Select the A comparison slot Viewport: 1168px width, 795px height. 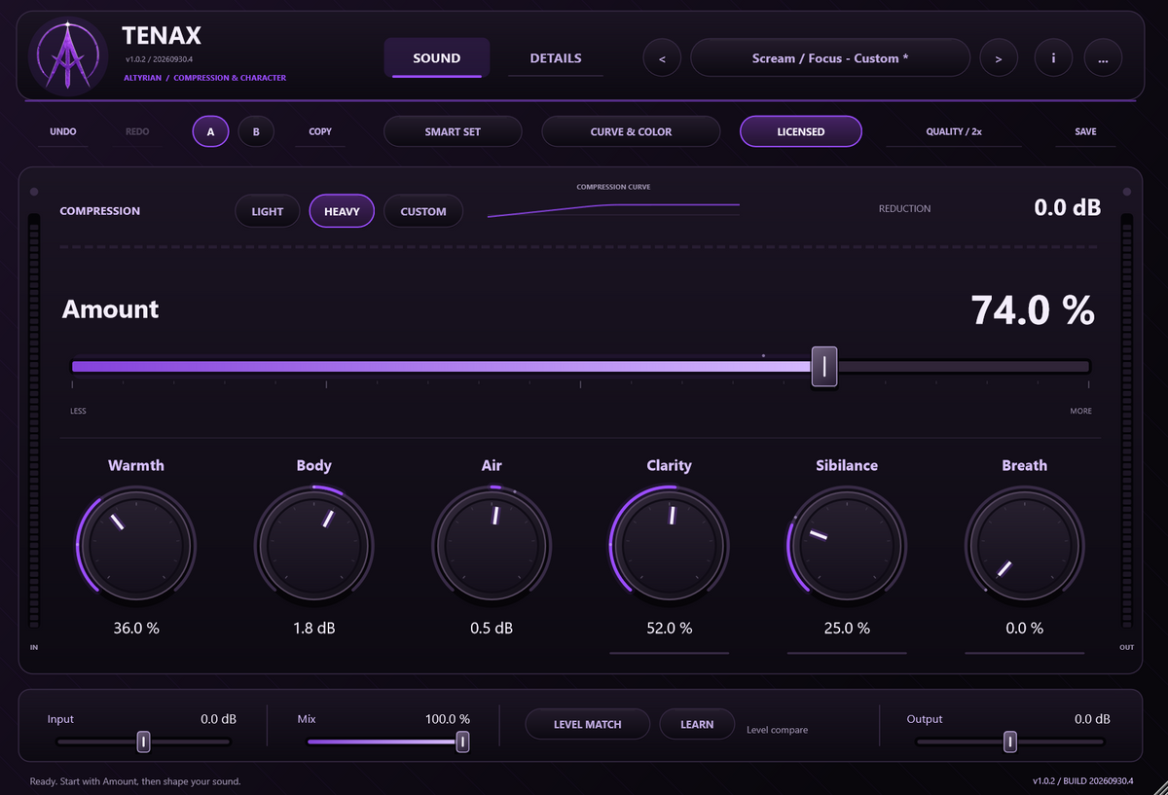coord(210,131)
